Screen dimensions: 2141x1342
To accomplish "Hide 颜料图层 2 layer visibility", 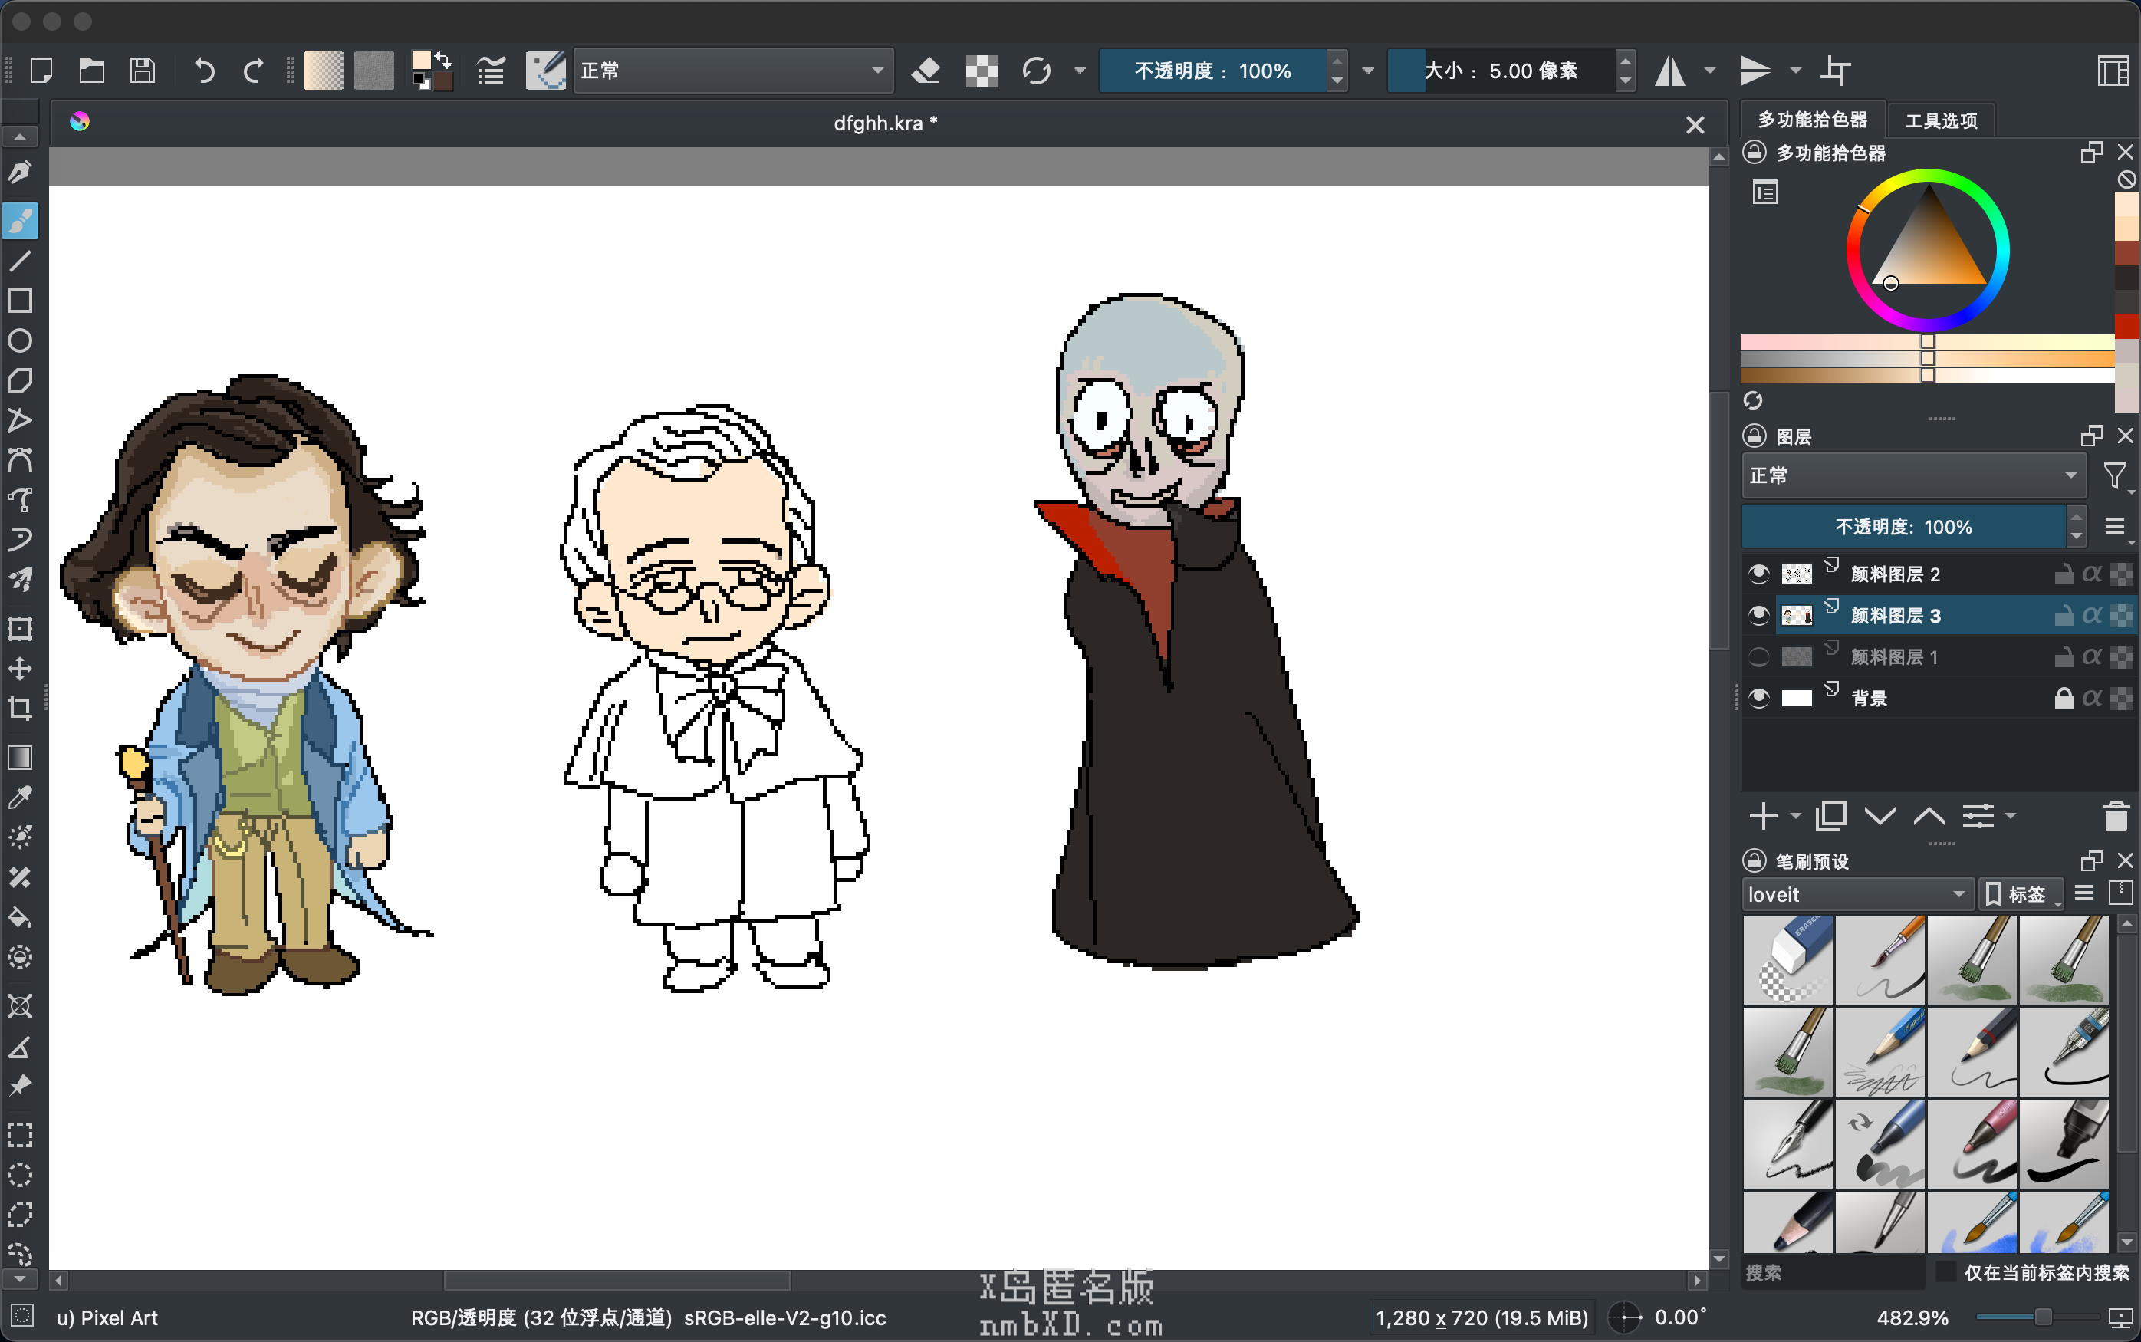I will 1758,574.
